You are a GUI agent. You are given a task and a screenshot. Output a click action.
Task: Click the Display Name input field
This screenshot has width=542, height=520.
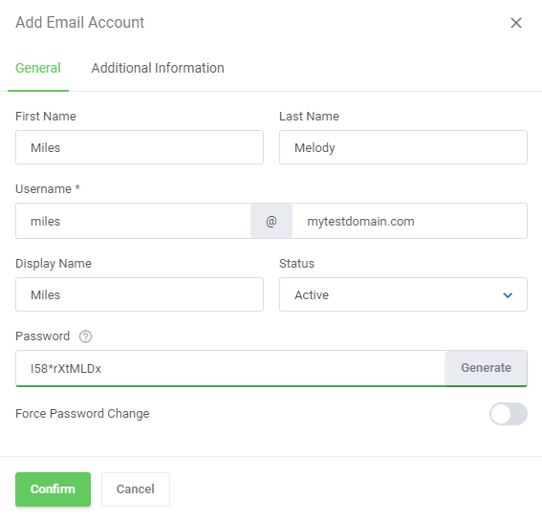pyautogui.click(x=140, y=294)
